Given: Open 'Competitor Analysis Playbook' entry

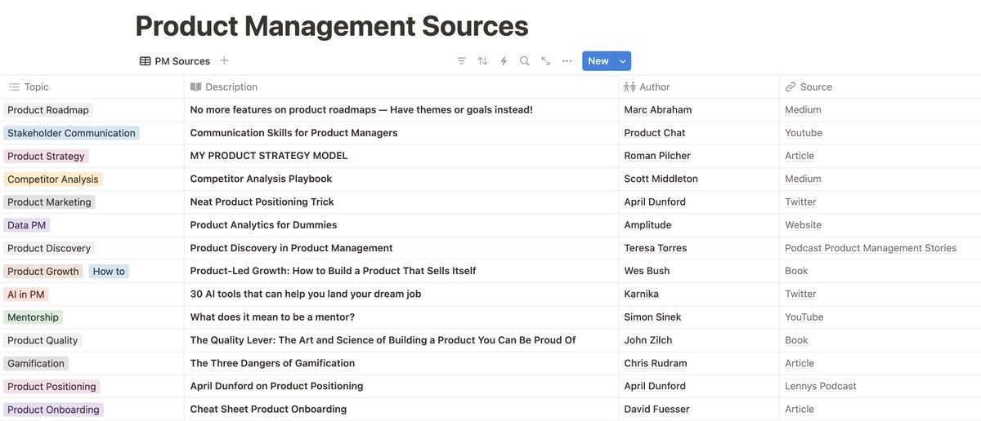Looking at the screenshot, I should 261,179.
